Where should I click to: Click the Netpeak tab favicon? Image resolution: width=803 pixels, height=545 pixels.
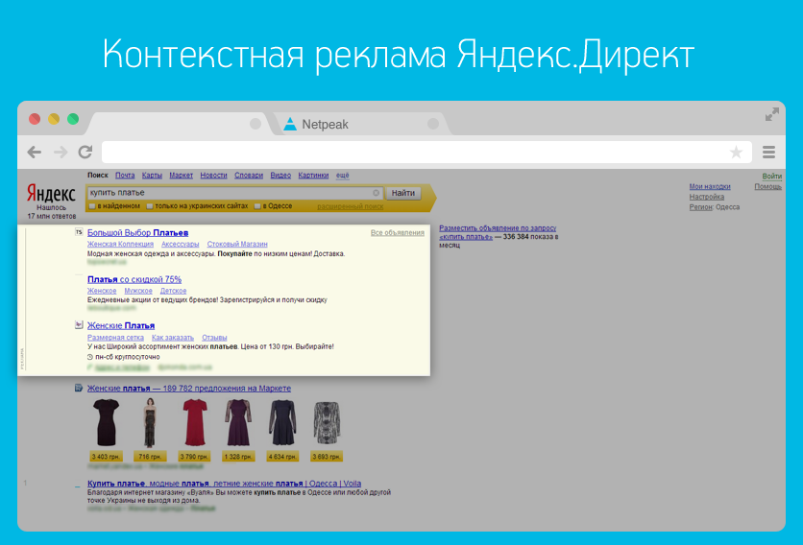click(290, 124)
